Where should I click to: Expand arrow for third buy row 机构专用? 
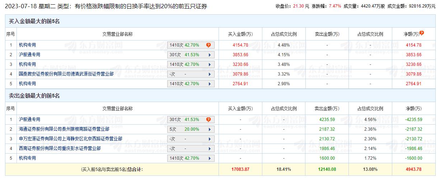click(x=209, y=64)
